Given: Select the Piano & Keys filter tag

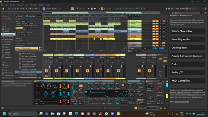Looking at the screenshot, I should tap(32, 26).
